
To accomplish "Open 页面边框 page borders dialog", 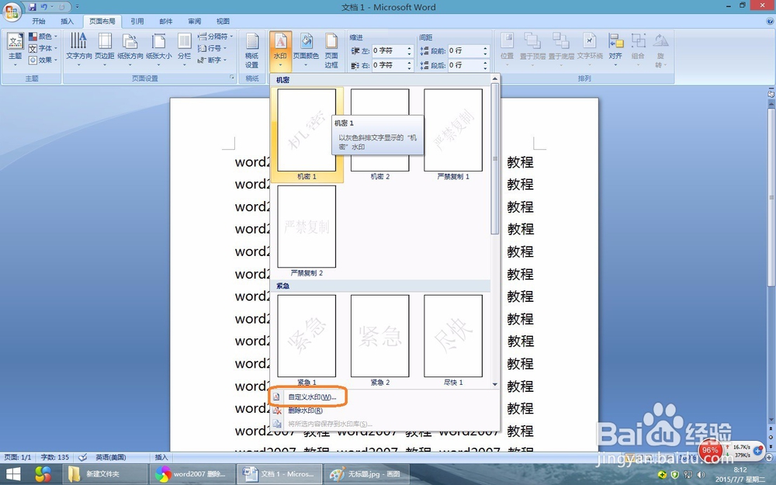I will (x=331, y=50).
